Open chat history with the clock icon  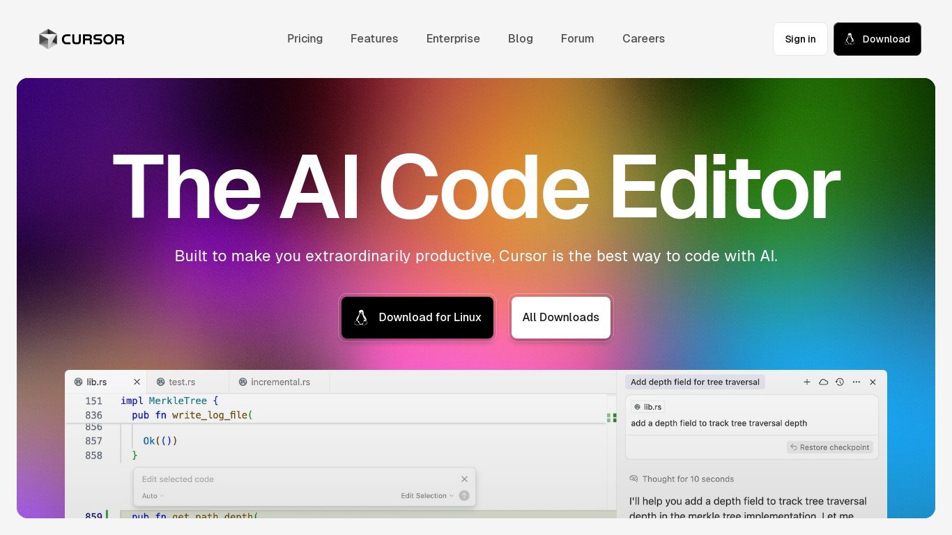[x=840, y=382]
